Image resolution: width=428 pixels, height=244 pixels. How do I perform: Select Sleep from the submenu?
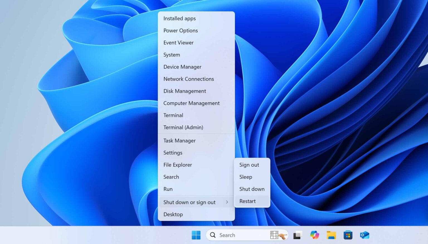pos(245,177)
